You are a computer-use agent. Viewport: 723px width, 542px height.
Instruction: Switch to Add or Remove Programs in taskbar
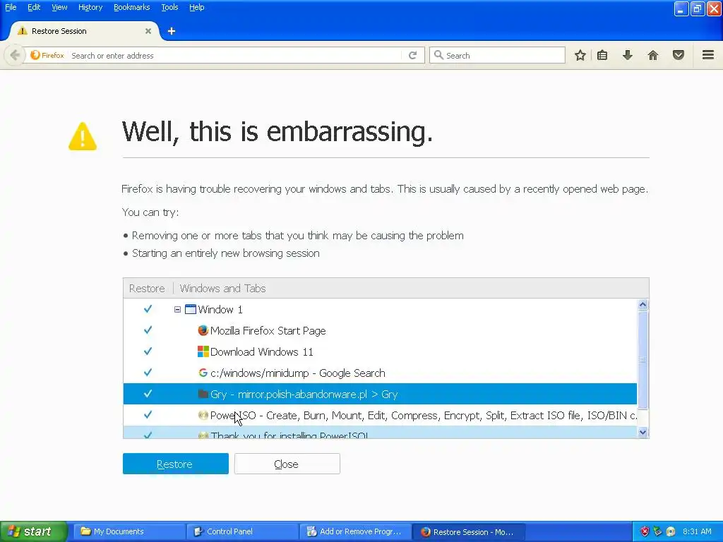(355, 531)
